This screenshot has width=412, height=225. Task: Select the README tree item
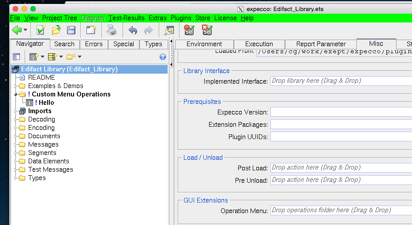41,77
